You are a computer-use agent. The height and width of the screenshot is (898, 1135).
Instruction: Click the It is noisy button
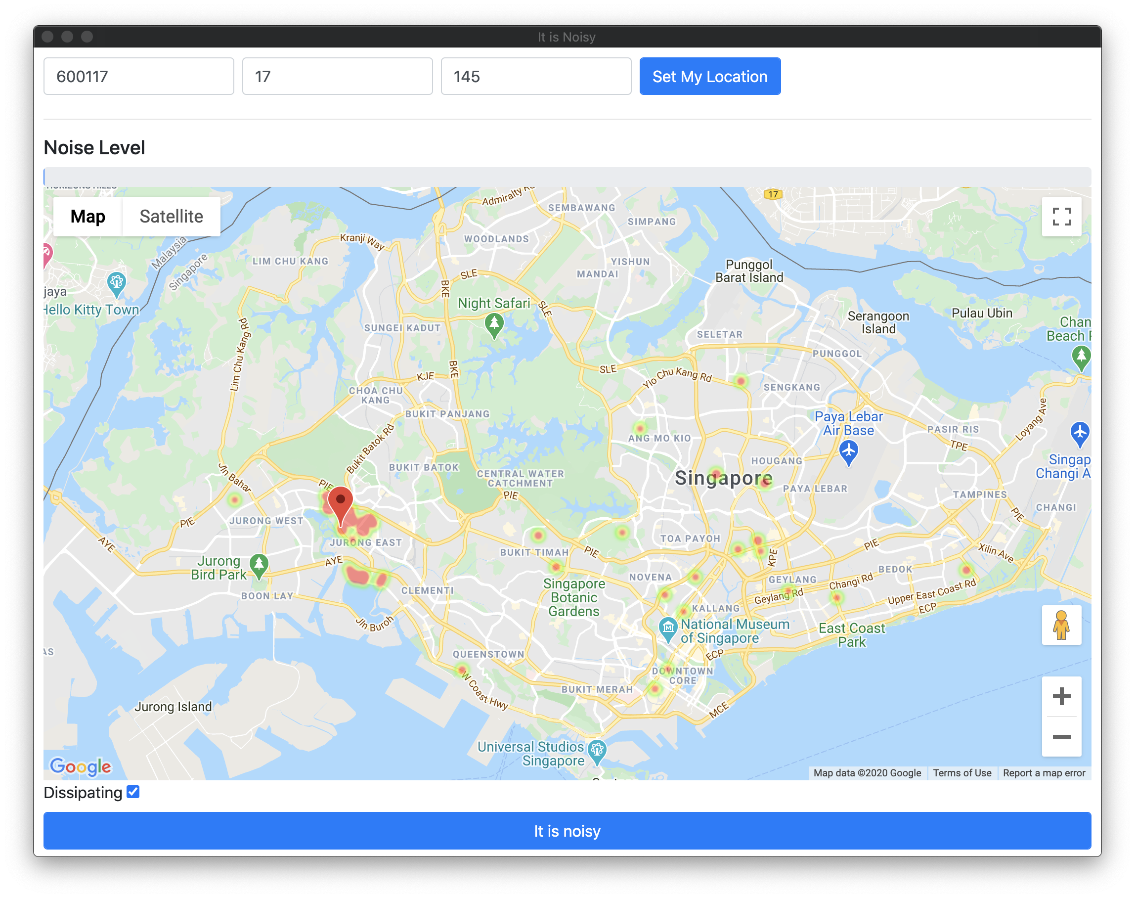pos(567,831)
